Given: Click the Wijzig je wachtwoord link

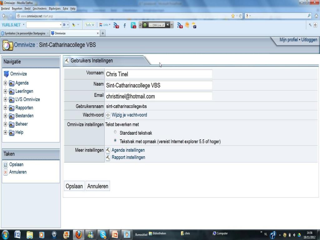Looking at the screenshot, I should click(x=129, y=115).
